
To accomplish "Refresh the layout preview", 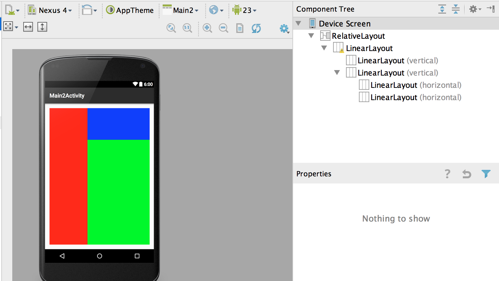I will click(256, 28).
